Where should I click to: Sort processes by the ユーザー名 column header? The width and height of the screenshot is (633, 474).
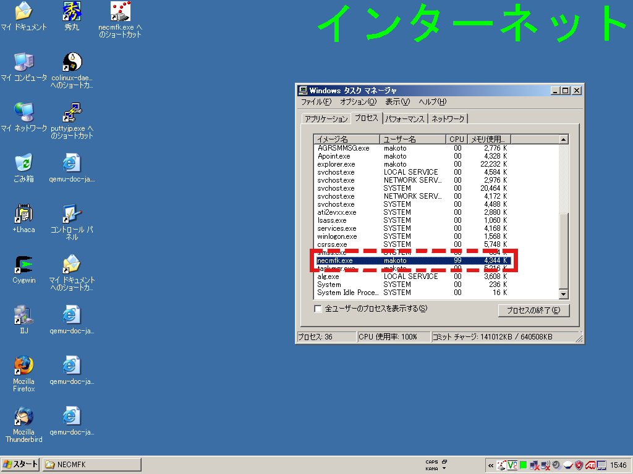click(x=412, y=139)
